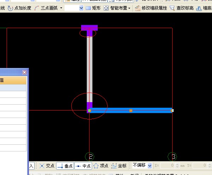212x175 pixels.
Task: Click the 值 column header in panel
Action: tap(13, 80)
